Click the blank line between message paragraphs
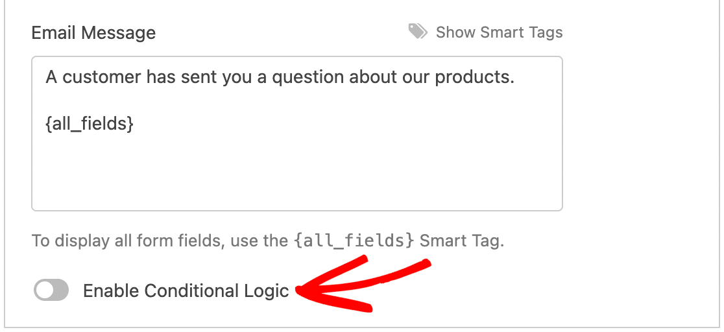Image resolution: width=724 pixels, height=332 pixels. coord(195,101)
